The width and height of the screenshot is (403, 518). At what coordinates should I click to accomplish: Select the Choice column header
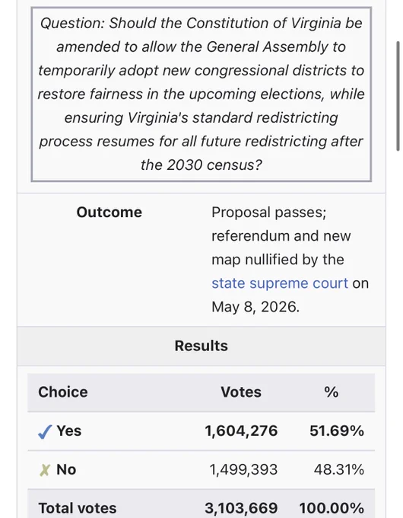point(63,392)
